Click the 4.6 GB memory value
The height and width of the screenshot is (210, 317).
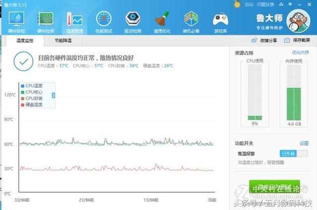(294, 124)
